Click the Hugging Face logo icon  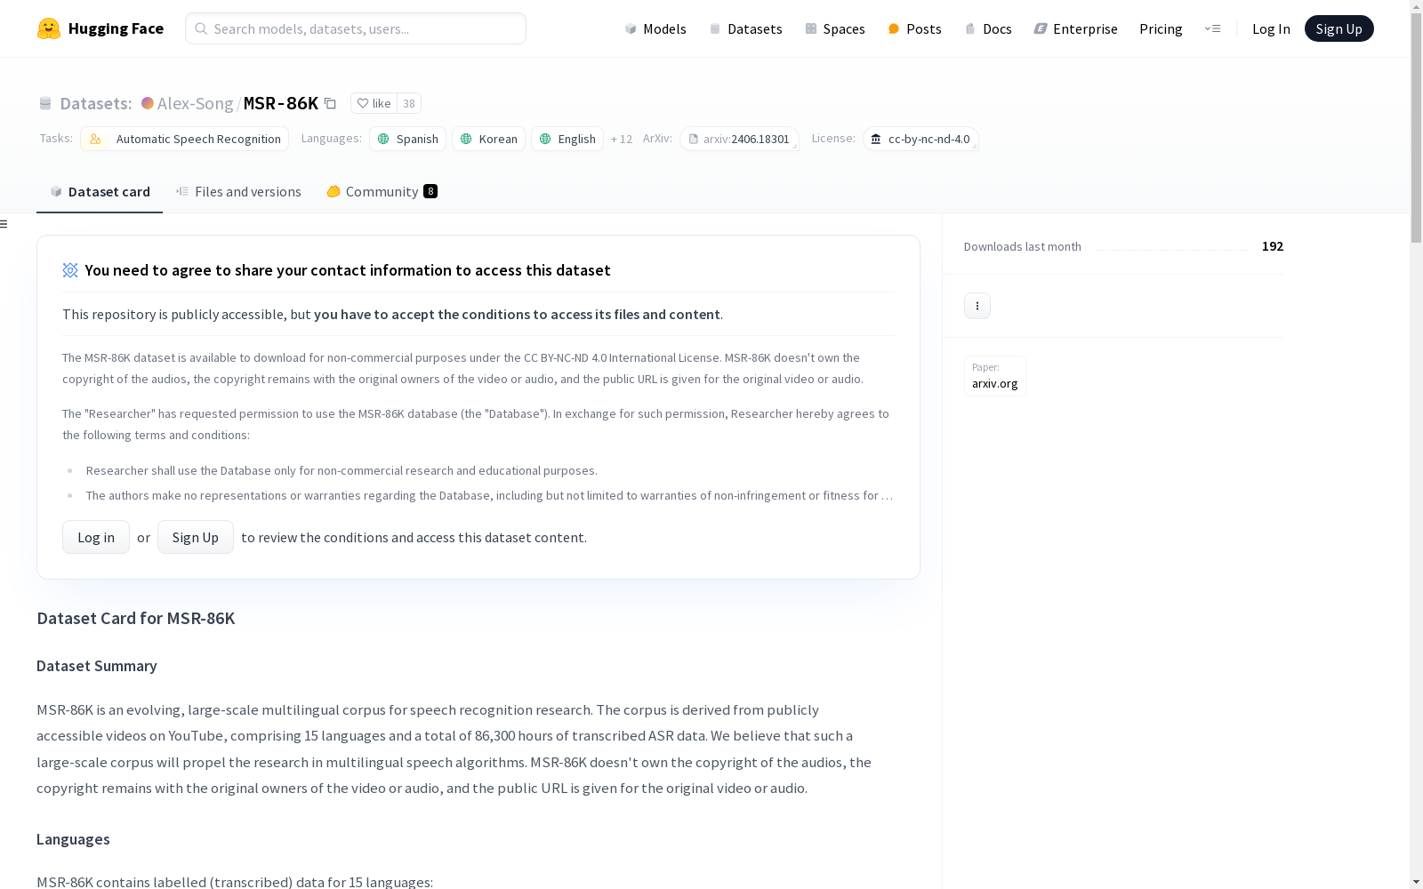[49, 28]
